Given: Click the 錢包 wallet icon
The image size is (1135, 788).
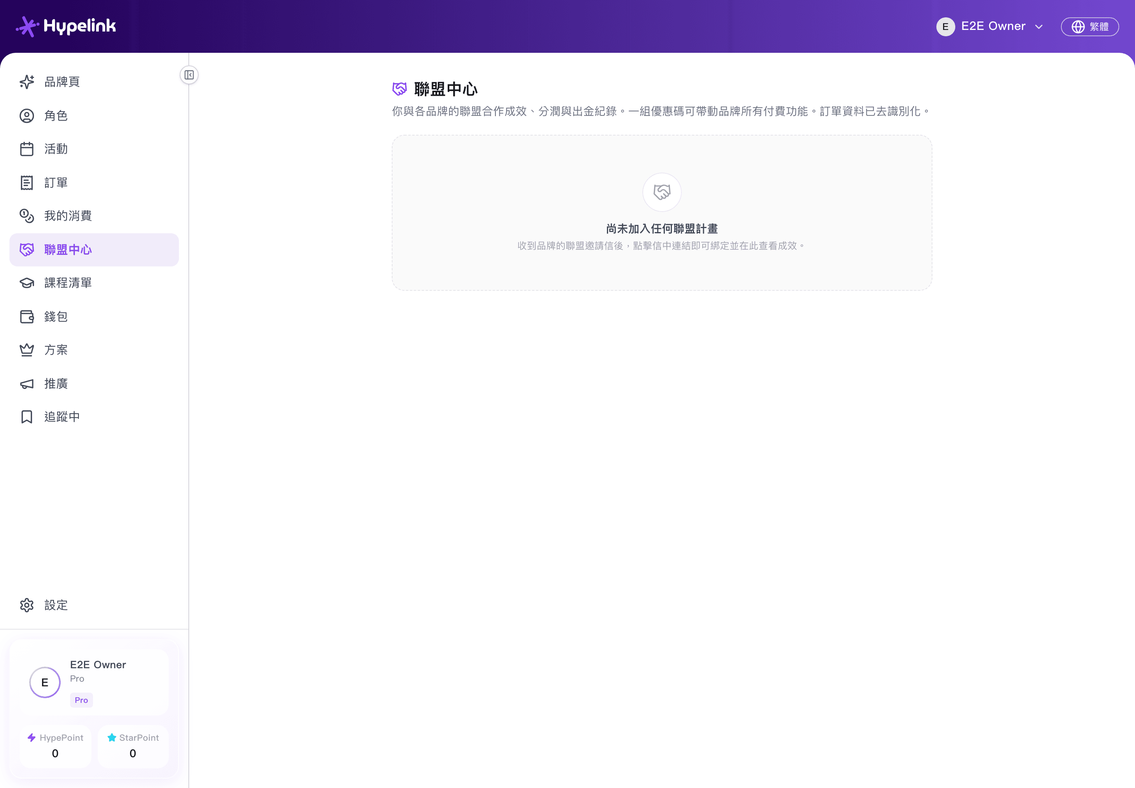Looking at the screenshot, I should click(x=27, y=316).
